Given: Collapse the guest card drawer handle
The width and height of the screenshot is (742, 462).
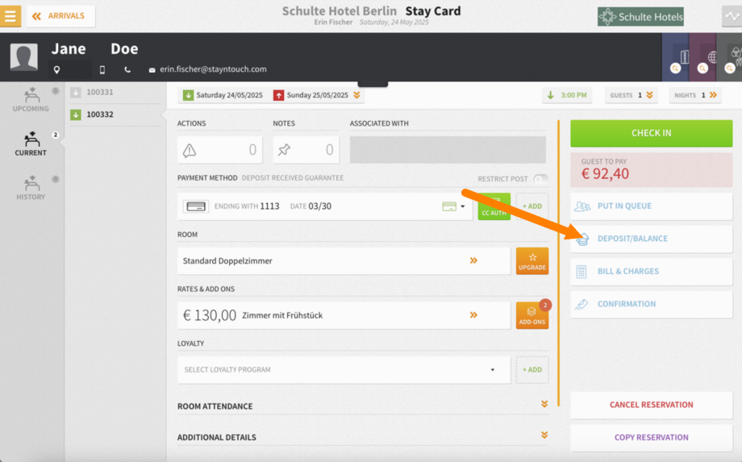Looking at the screenshot, I should pyautogui.click(x=373, y=84).
